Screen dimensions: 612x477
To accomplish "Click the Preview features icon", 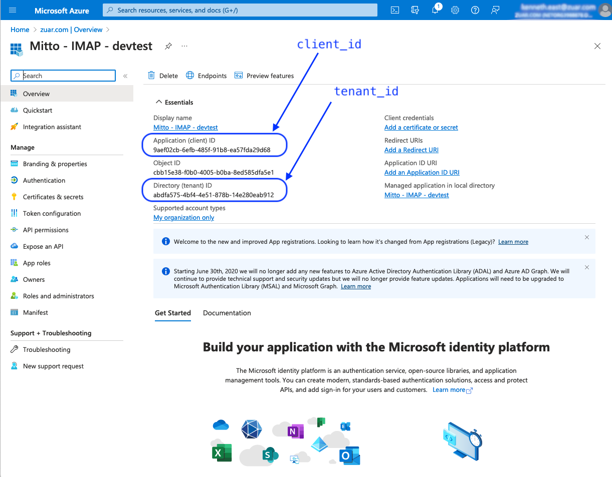I will pos(239,76).
